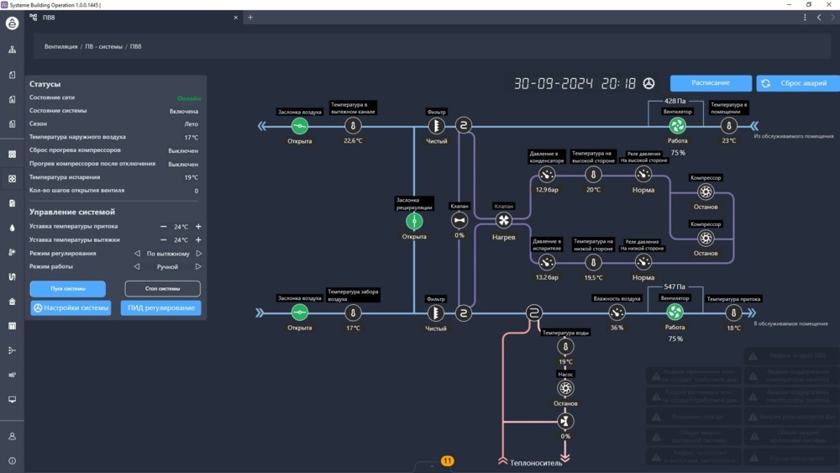Select the recirculation damper icon

[414, 221]
